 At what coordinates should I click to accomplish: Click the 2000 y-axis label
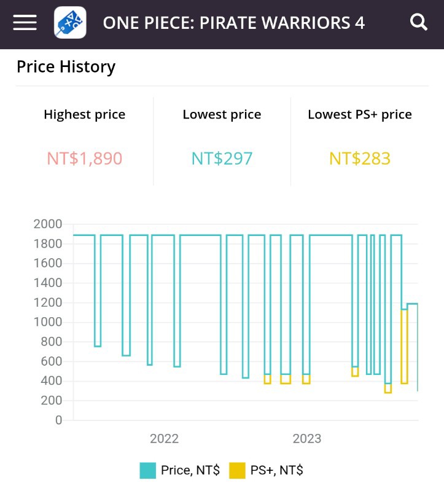48,224
